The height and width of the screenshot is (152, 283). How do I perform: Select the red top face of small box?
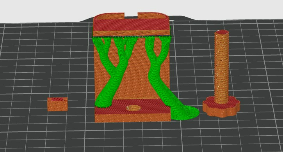coord(57,99)
